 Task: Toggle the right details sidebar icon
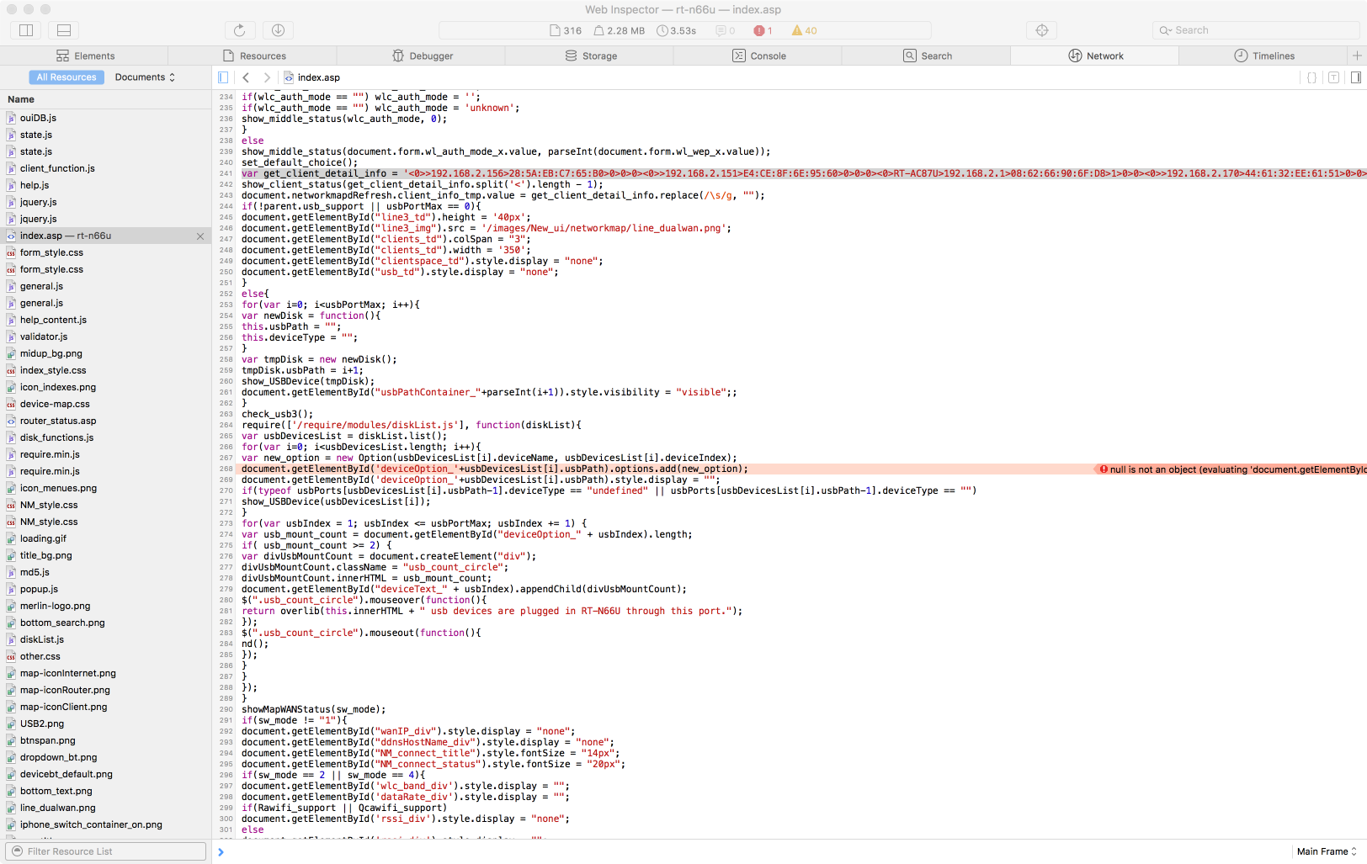1355,77
